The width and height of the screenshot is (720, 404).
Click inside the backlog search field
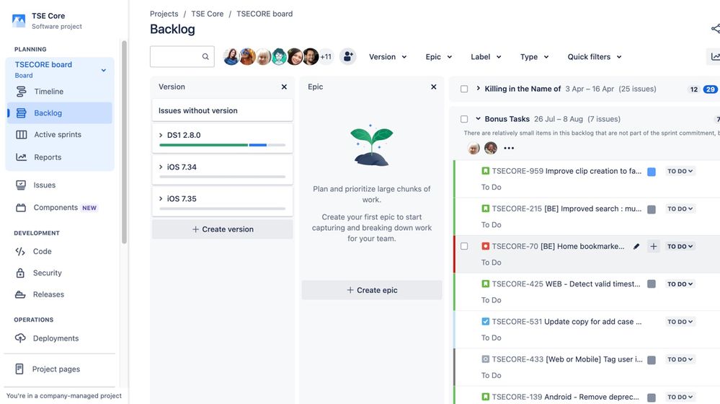pos(182,56)
